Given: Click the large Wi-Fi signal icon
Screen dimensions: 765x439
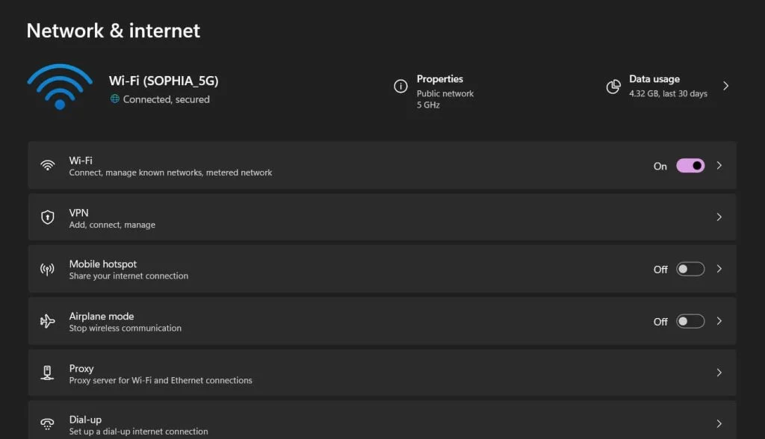Looking at the screenshot, I should (60, 87).
